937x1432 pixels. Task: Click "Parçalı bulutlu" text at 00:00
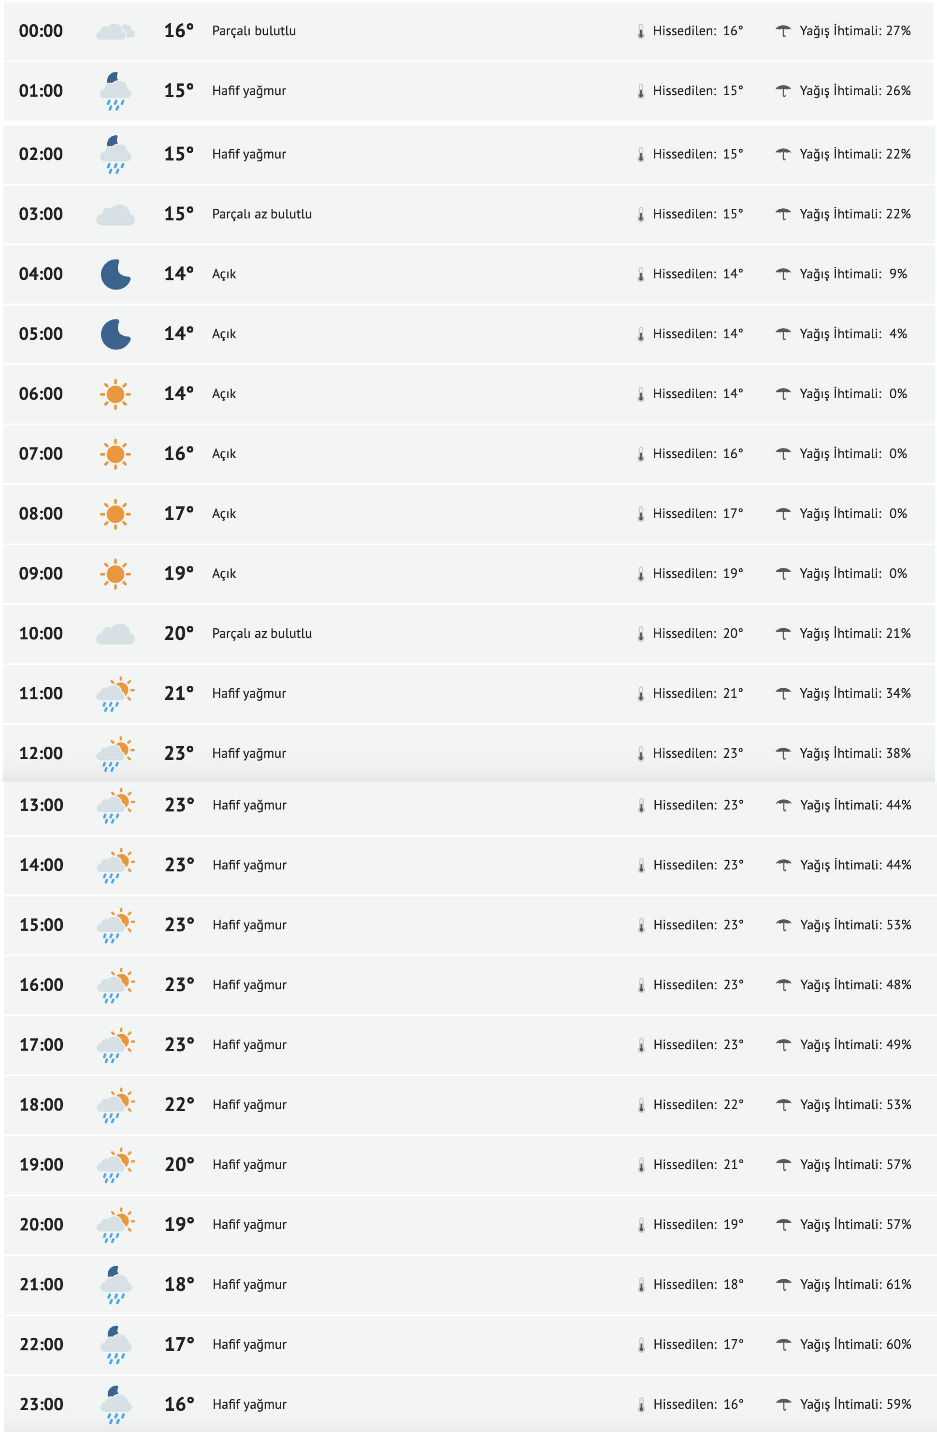[253, 31]
